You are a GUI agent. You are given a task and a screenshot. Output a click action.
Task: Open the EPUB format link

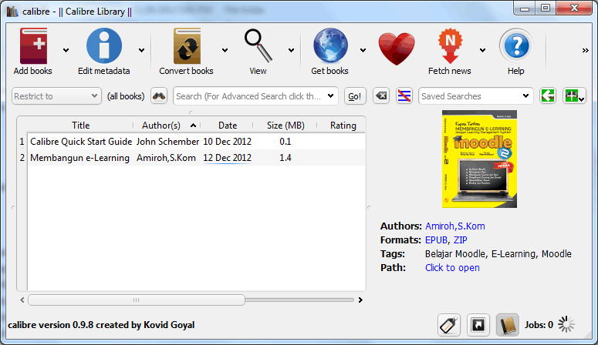436,240
